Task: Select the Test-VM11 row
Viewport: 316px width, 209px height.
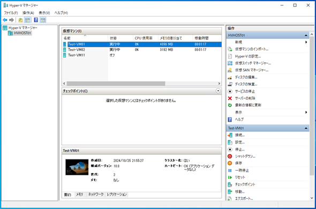Action: point(142,55)
